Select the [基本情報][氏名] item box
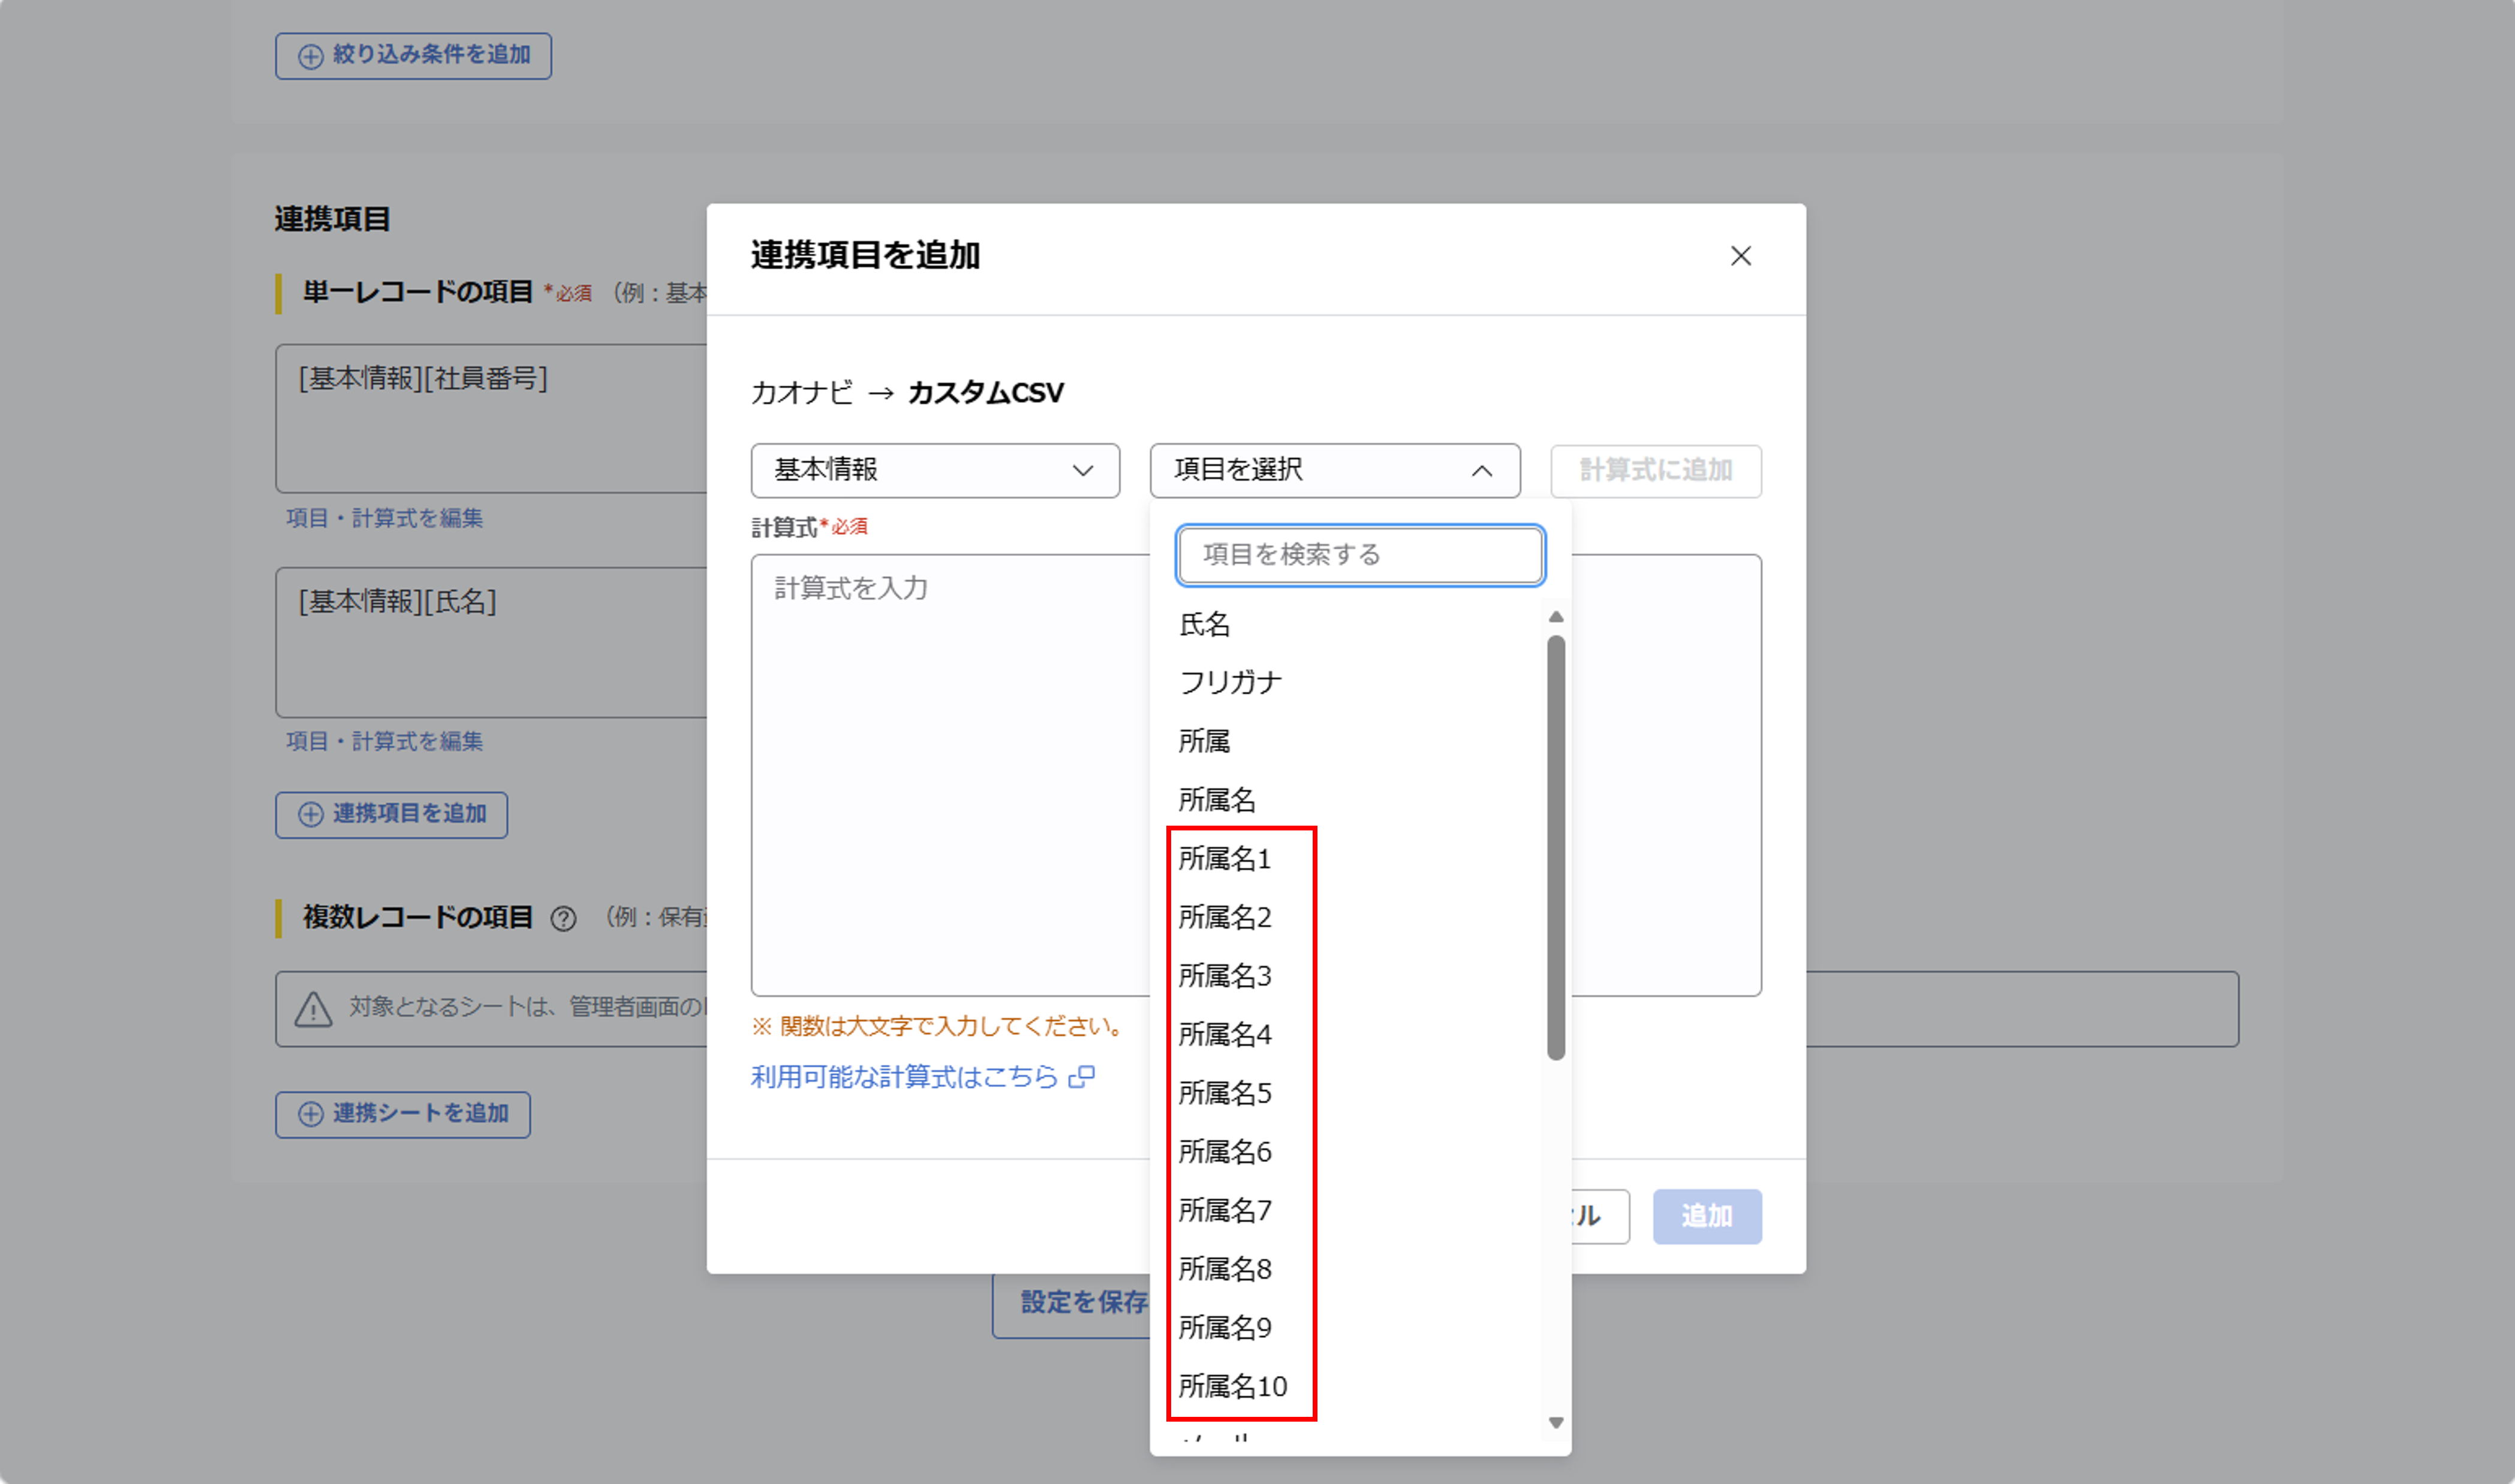 coord(491,642)
